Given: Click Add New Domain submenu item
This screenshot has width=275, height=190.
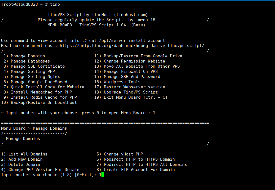Looking at the screenshot, I should (x=22, y=159).
